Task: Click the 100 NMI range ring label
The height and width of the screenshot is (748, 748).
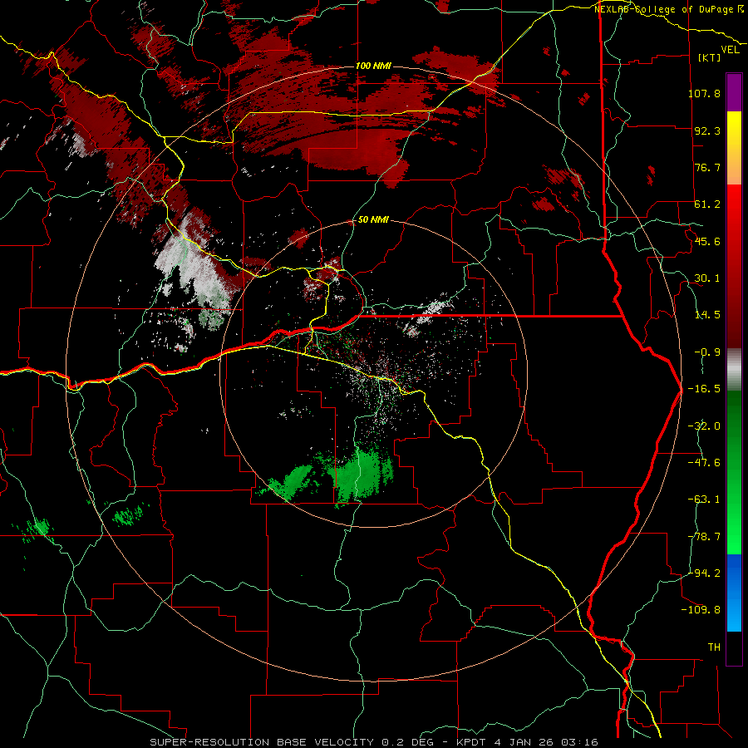Action: coord(373,66)
